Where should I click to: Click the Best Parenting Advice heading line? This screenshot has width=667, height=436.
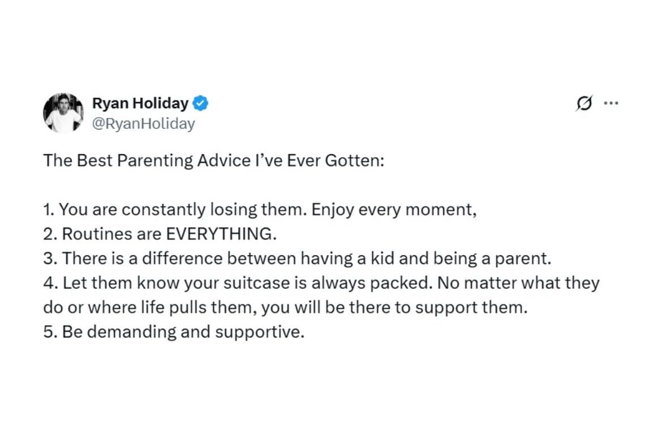click(x=213, y=161)
